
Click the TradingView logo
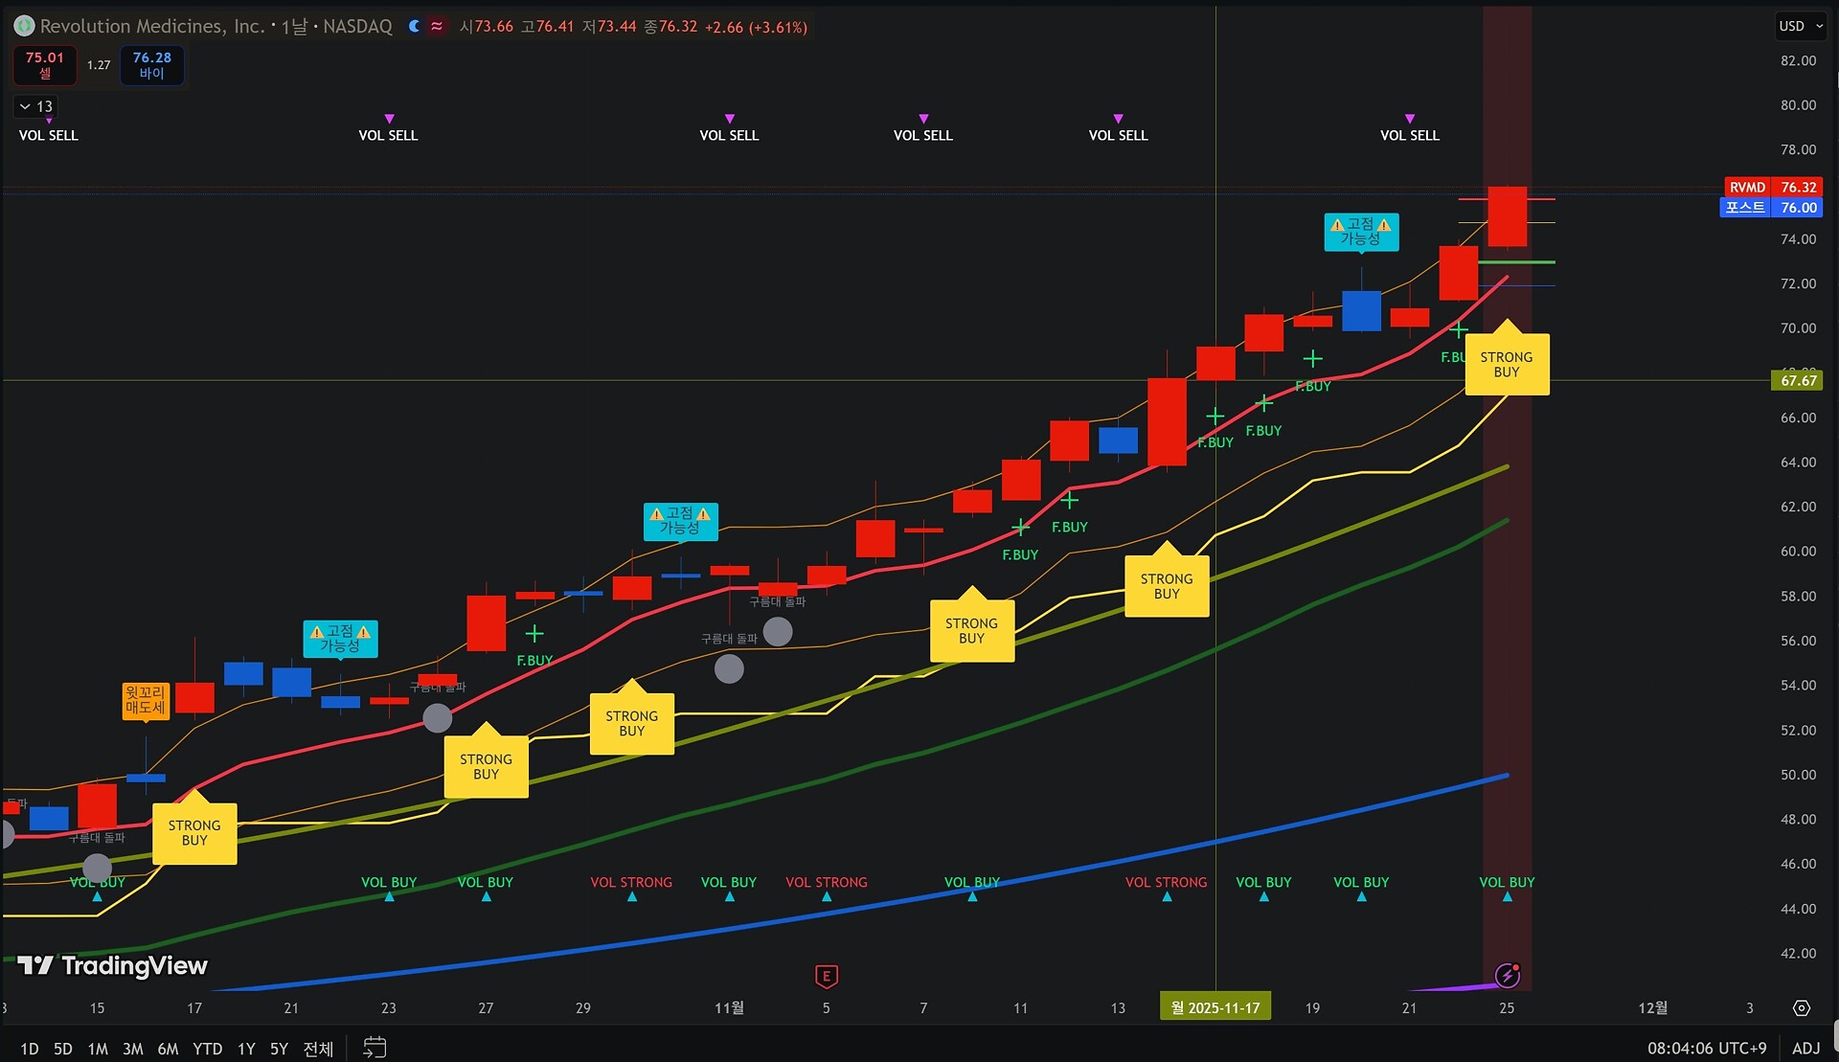113,965
